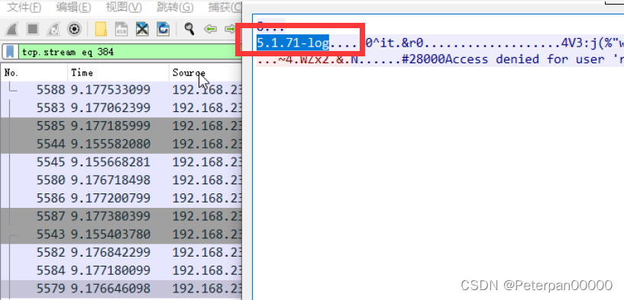Screen dimensions: 624x300
Task: Click the display filter field tcp.stream eq 384
Action: [129, 52]
